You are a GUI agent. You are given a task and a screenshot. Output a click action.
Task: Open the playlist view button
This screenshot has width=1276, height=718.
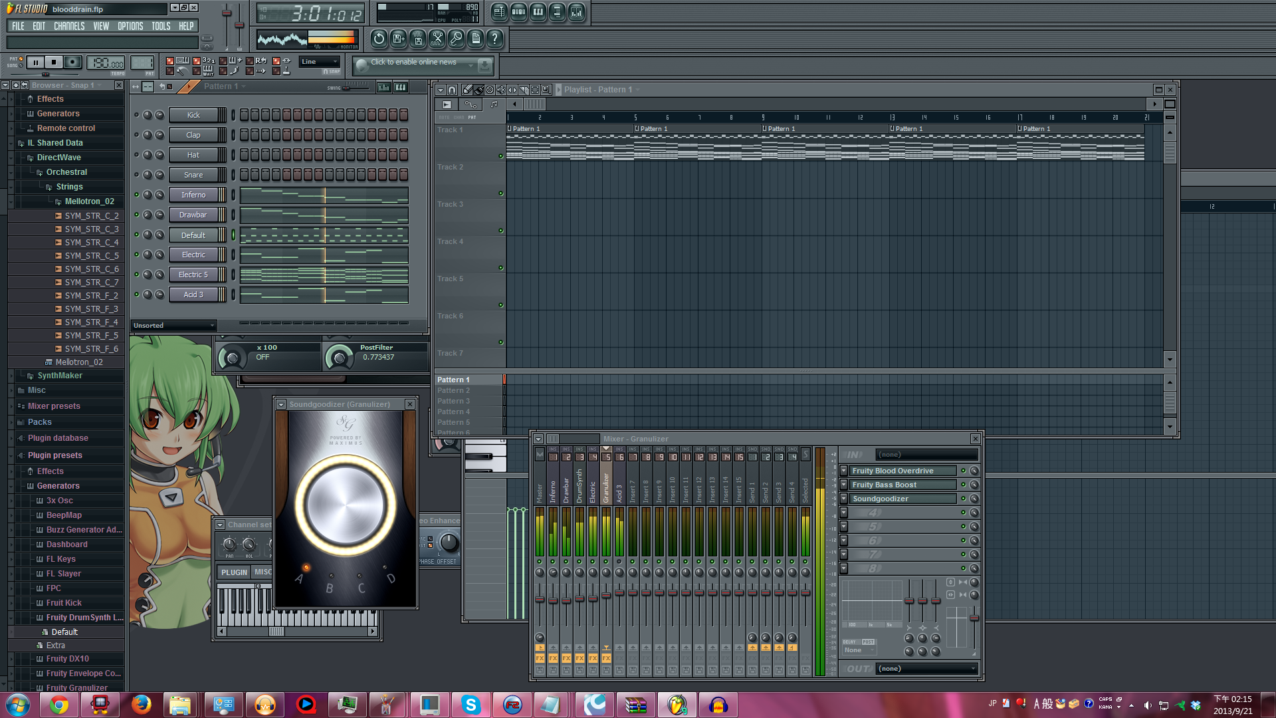point(499,11)
